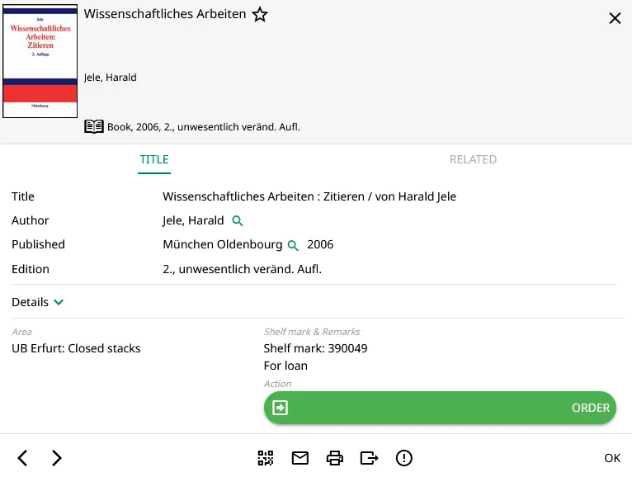Export the title record
Screen dimensions: 632x477
click(369, 458)
